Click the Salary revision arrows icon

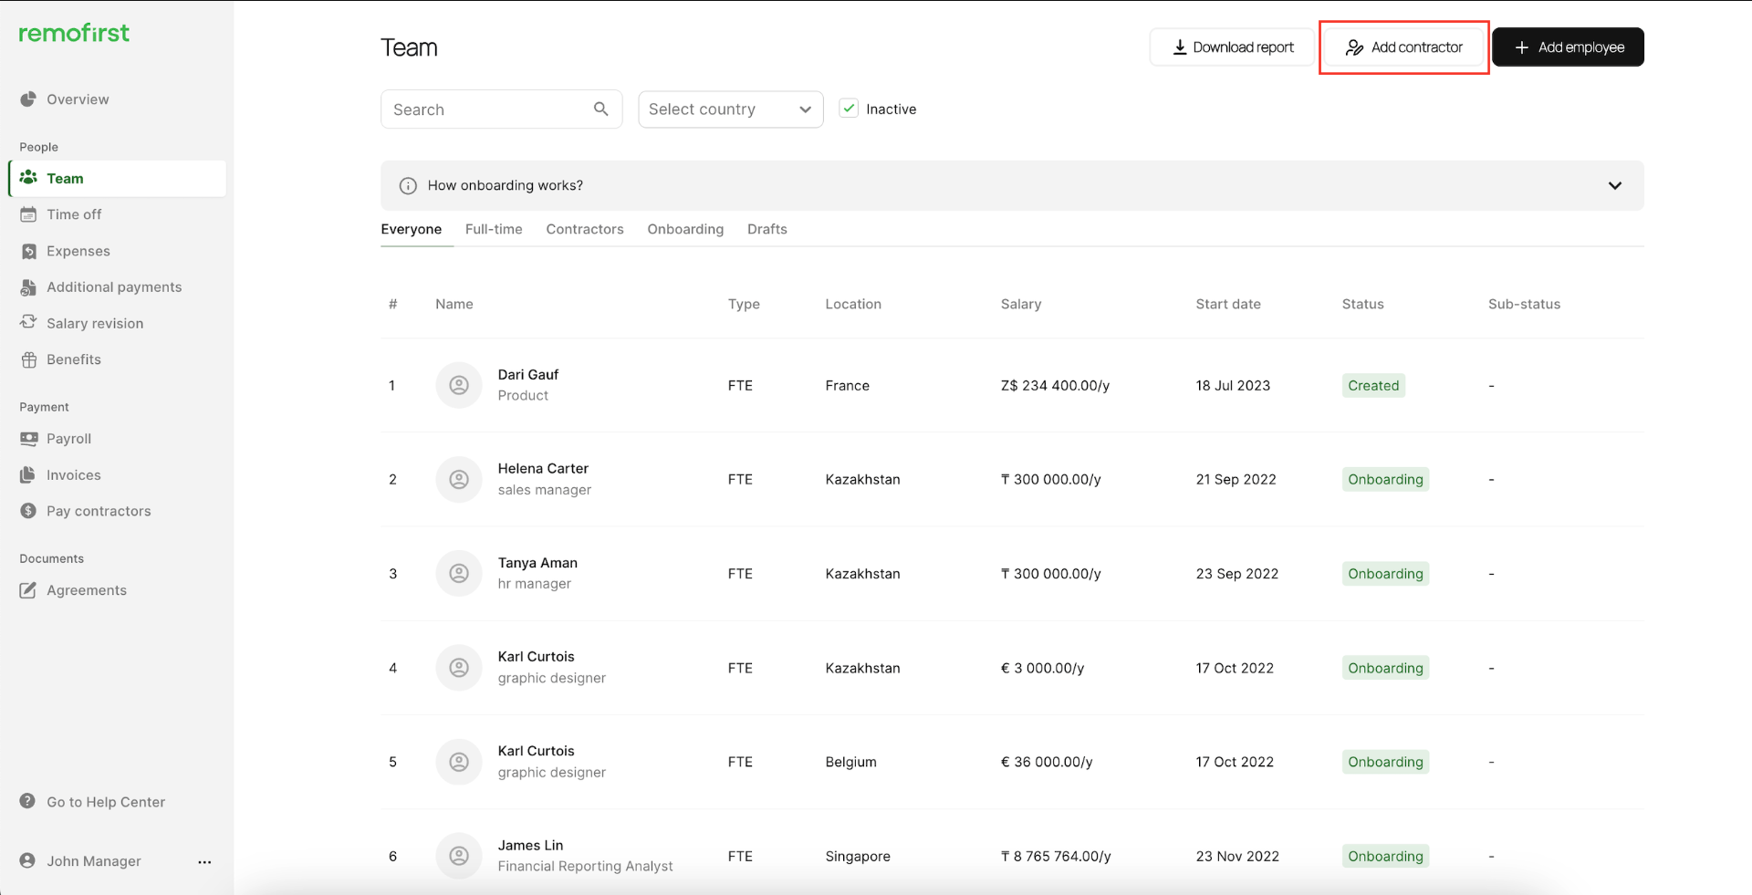28,322
